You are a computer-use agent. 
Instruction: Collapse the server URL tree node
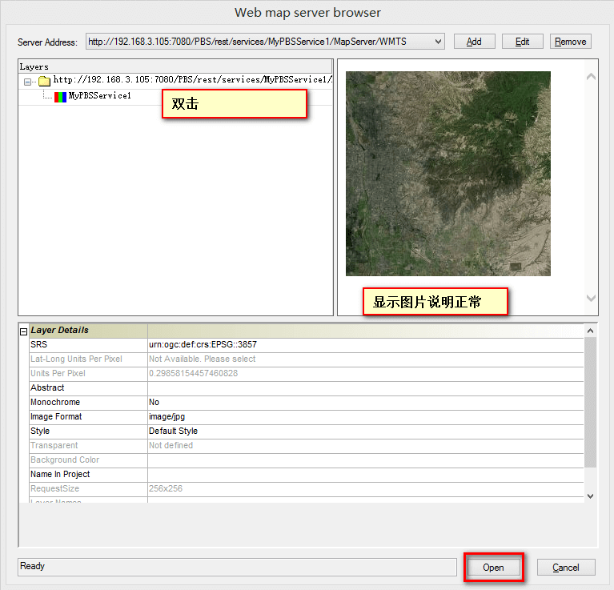(27, 82)
